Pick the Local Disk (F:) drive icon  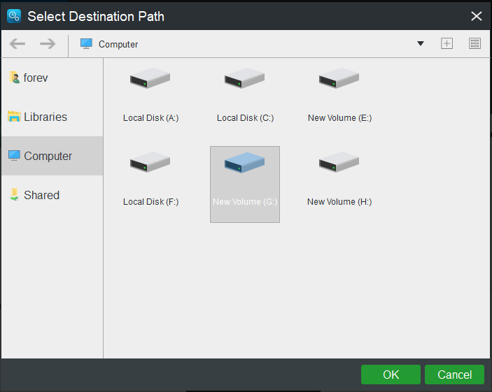[x=150, y=162]
